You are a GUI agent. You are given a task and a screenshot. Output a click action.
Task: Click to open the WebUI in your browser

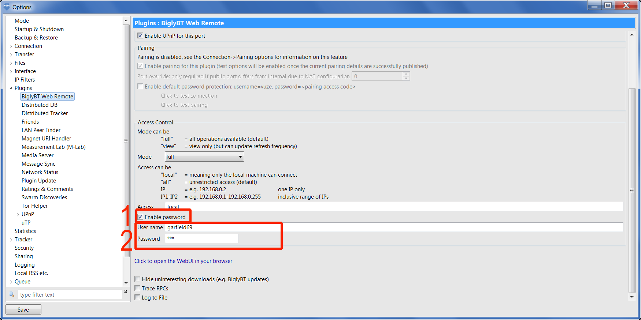pyautogui.click(x=183, y=261)
